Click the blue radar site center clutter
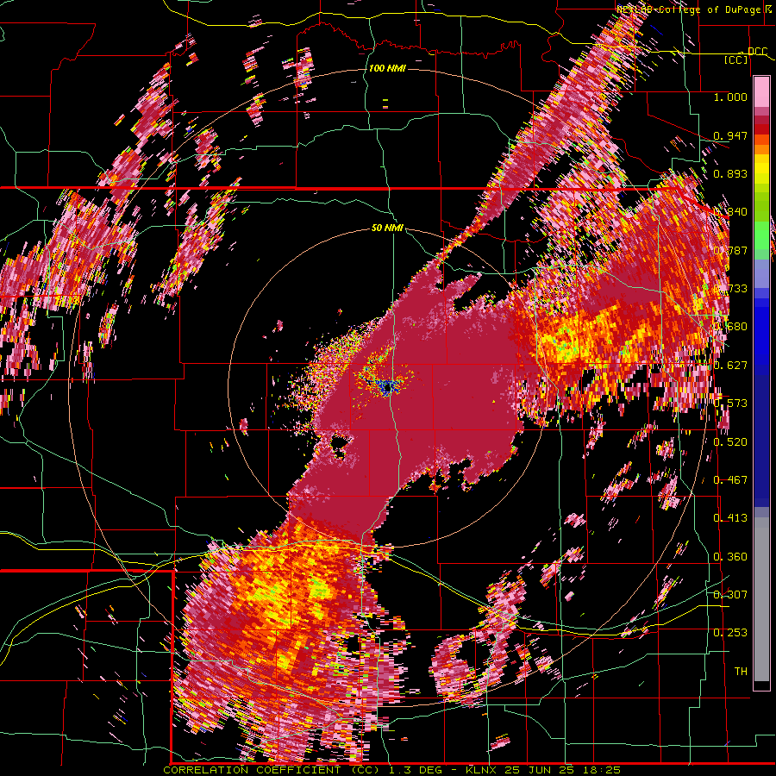The width and height of the screenshot is (776, 776). tap(388, 387)
